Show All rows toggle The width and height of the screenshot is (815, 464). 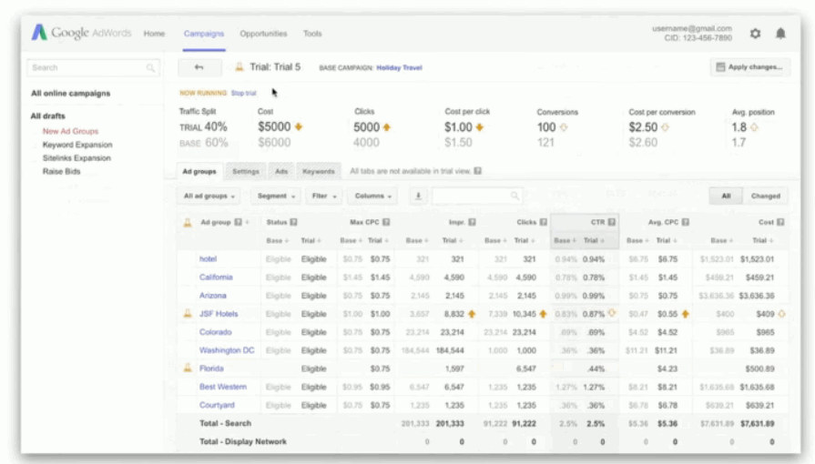[726, 196]
